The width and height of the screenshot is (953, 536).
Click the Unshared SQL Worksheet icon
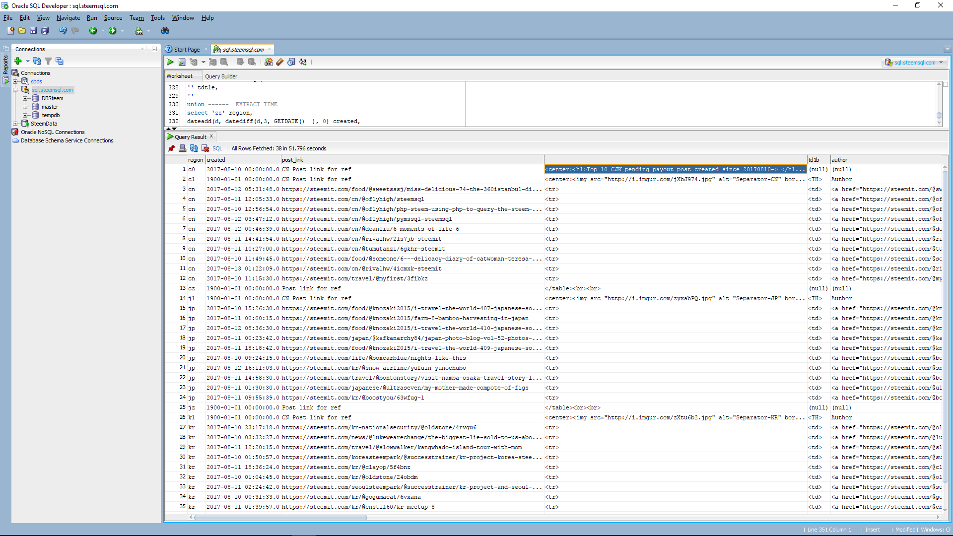(x=269, y=62)
